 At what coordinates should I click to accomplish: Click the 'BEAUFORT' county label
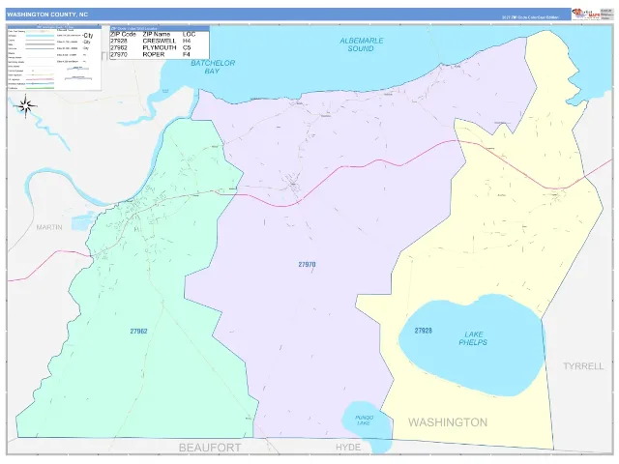tap(210, 448)
